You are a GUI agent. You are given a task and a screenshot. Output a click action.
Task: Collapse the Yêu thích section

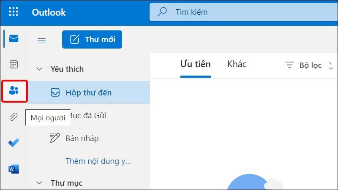click(x=39, y=69)
